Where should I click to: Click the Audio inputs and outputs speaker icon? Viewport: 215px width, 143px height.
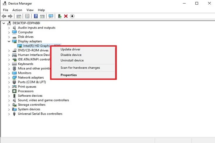point(14,28)
